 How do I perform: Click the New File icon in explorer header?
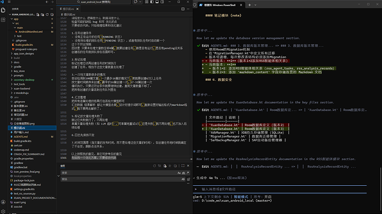pyautogui.click(x=38, y=14)
